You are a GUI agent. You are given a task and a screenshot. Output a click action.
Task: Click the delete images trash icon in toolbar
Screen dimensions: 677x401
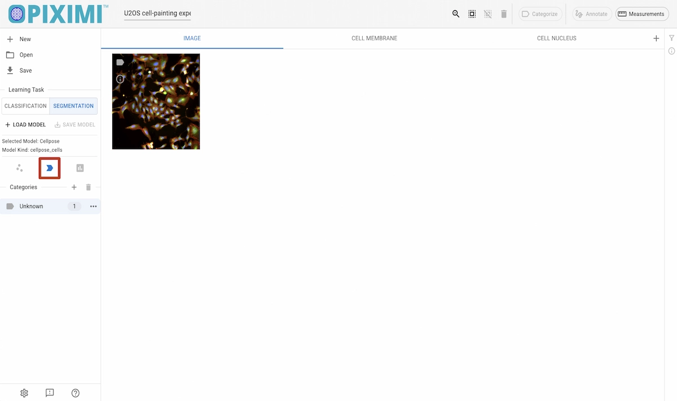coord(504,14)
